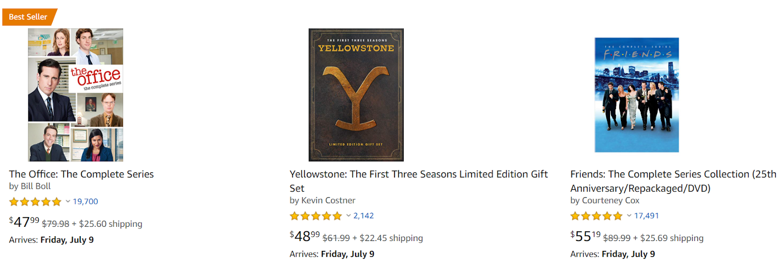This screenshot has width=784, height=265.
Task: Expand the Yellowstone rating breakdown chevron
Action: click(x=348, y=216)
